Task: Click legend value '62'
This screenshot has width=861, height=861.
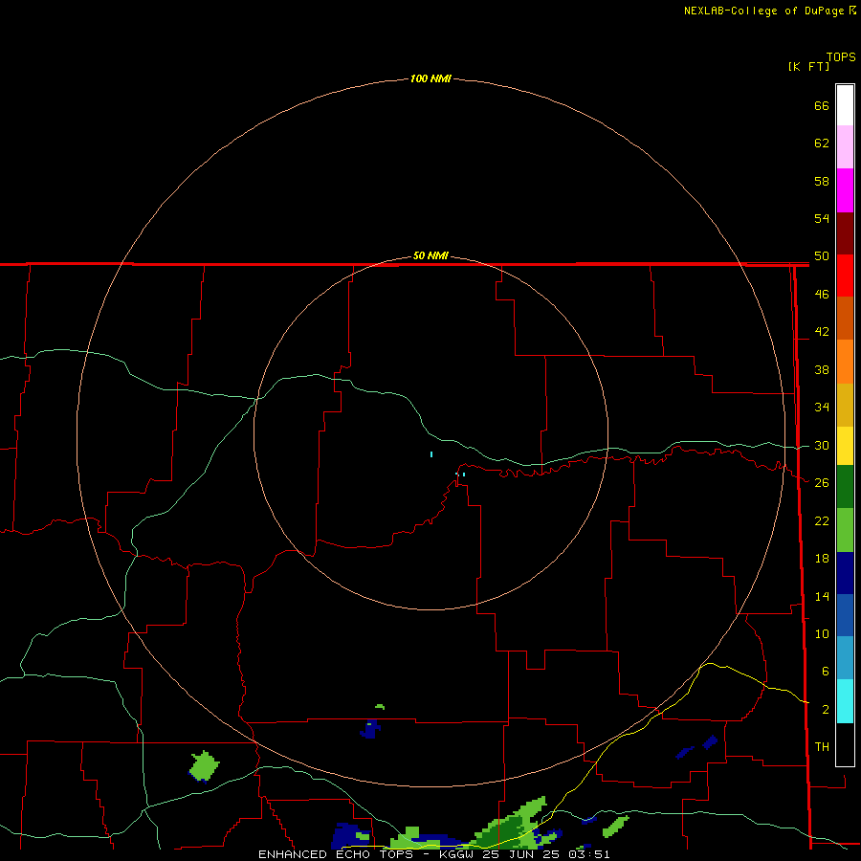Action: coord(822,143)
